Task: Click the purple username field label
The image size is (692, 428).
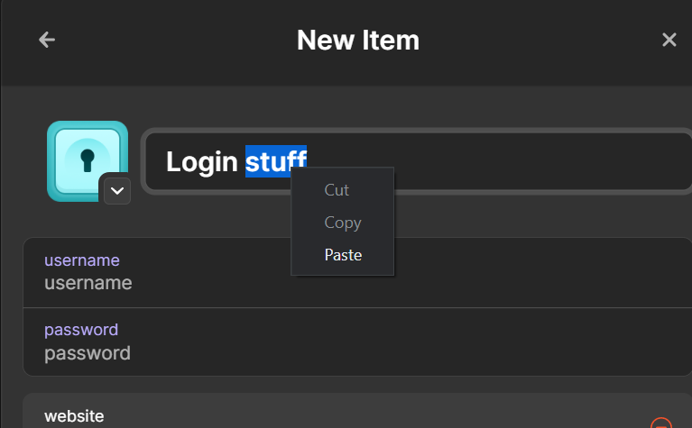Action: [81, 260]
